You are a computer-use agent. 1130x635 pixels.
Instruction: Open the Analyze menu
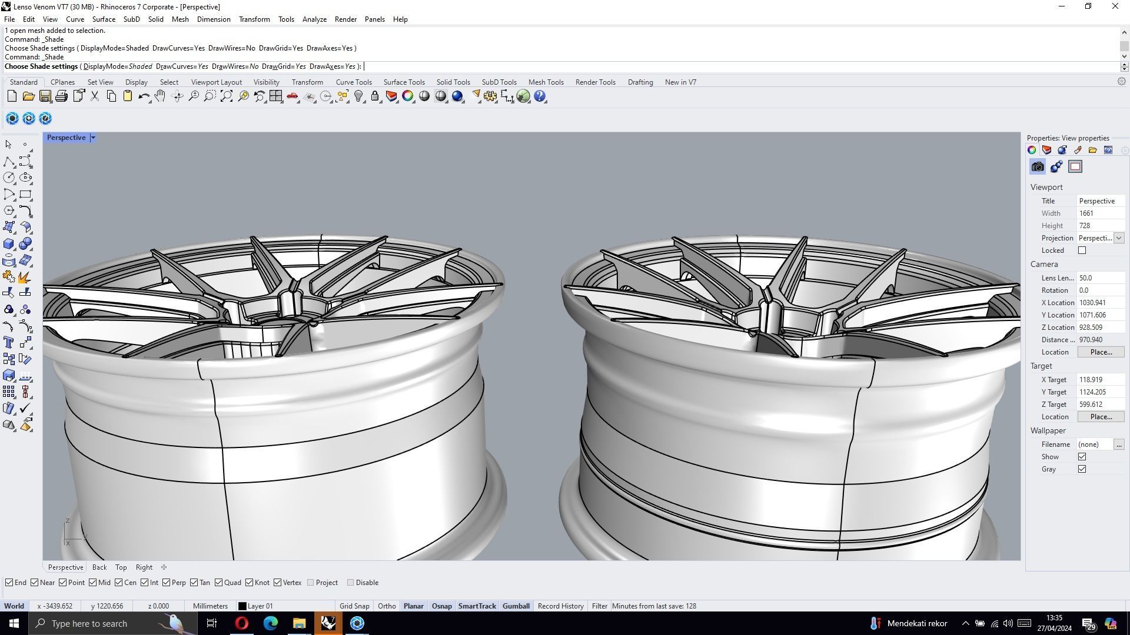(x=314, y=19)
